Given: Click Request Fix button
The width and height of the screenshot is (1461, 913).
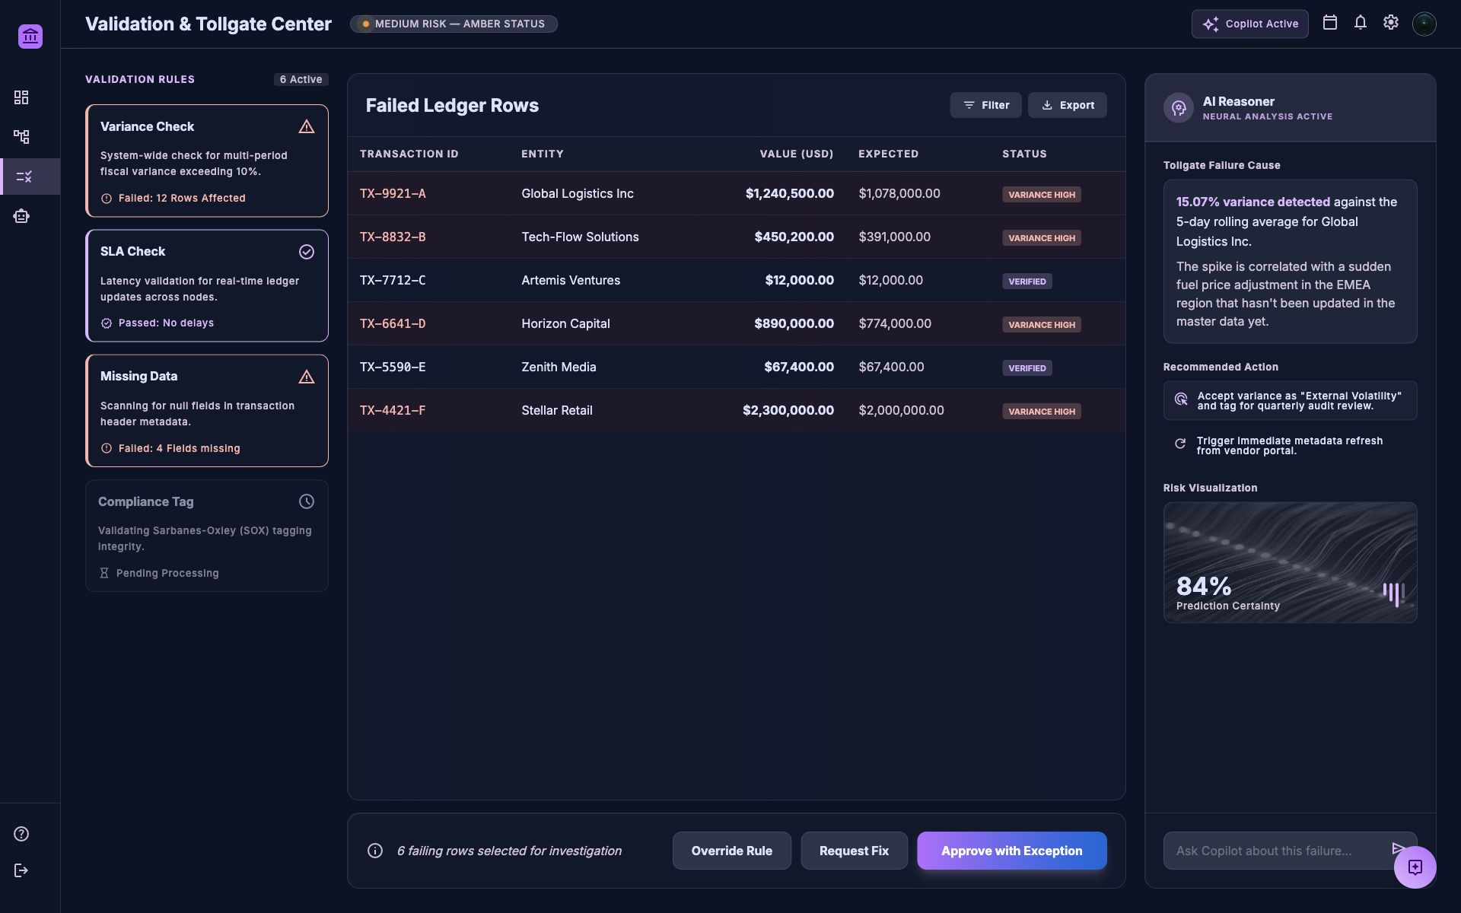Looking at the screenshot, I should (x=854, y=851).
